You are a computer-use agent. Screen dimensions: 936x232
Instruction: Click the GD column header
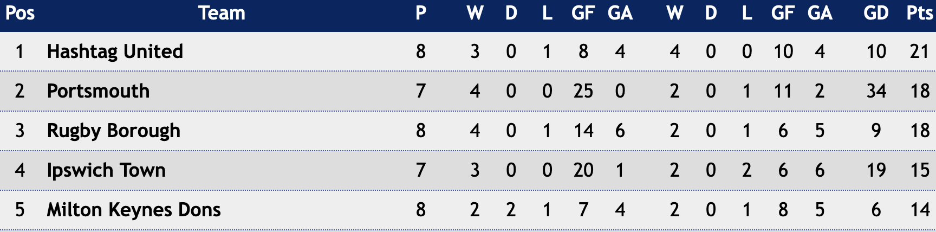click(x=876, y=13)
